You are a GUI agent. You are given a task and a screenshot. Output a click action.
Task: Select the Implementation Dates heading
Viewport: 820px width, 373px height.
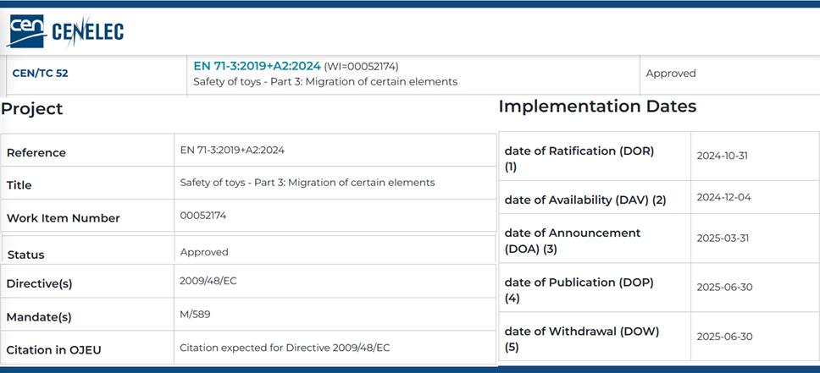click(x=597, y=107)
